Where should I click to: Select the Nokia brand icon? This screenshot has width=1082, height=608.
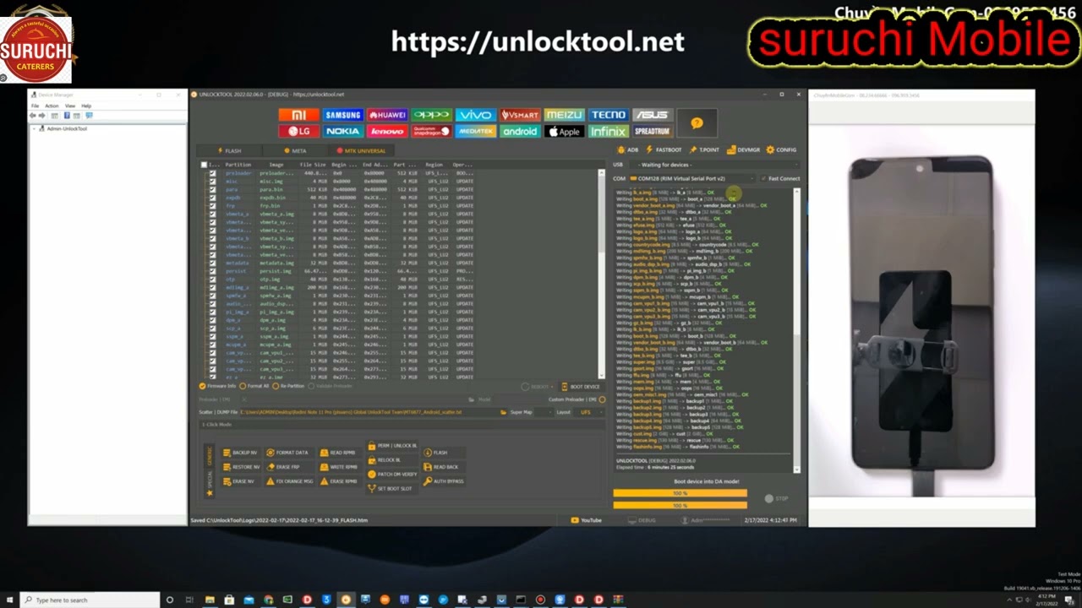pos(343,131)
